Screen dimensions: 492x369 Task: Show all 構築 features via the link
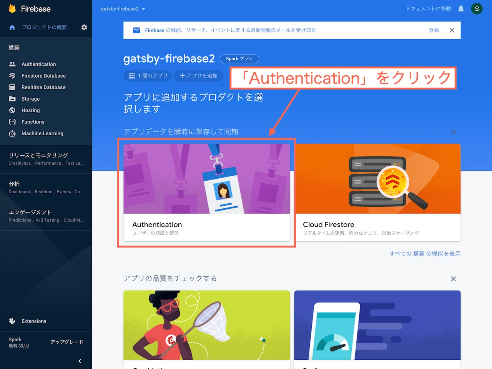point(425,254)
